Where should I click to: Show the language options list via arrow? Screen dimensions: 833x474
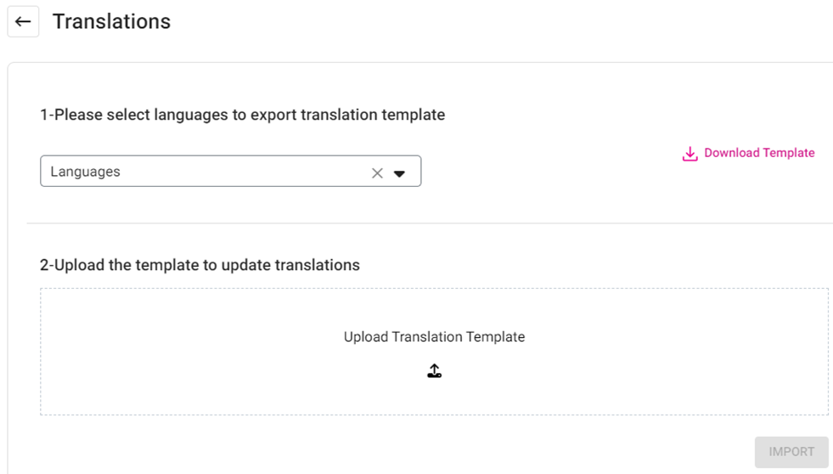400,173
